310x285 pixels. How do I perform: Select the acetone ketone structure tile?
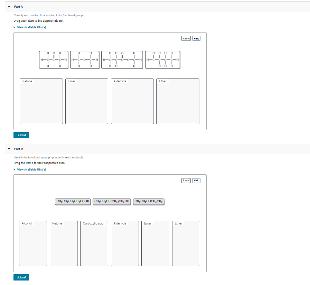click(x=54, y=59)
